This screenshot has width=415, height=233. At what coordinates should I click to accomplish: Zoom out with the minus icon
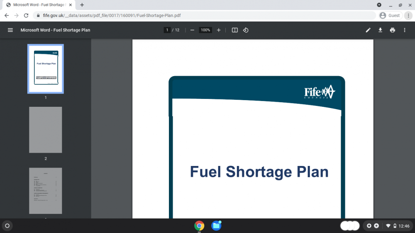pos(193,30)
